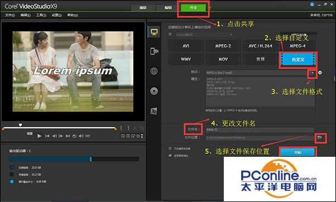Open the system volume speaker control
The width and height of the screenshot is (336, 202).
click(x=81, y=136)
